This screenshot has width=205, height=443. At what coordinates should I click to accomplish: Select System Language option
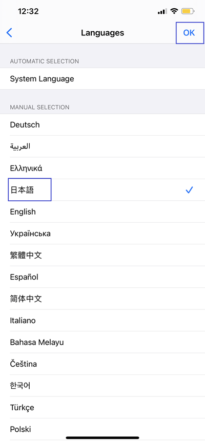pyautogui.click(x=102, y=79)
